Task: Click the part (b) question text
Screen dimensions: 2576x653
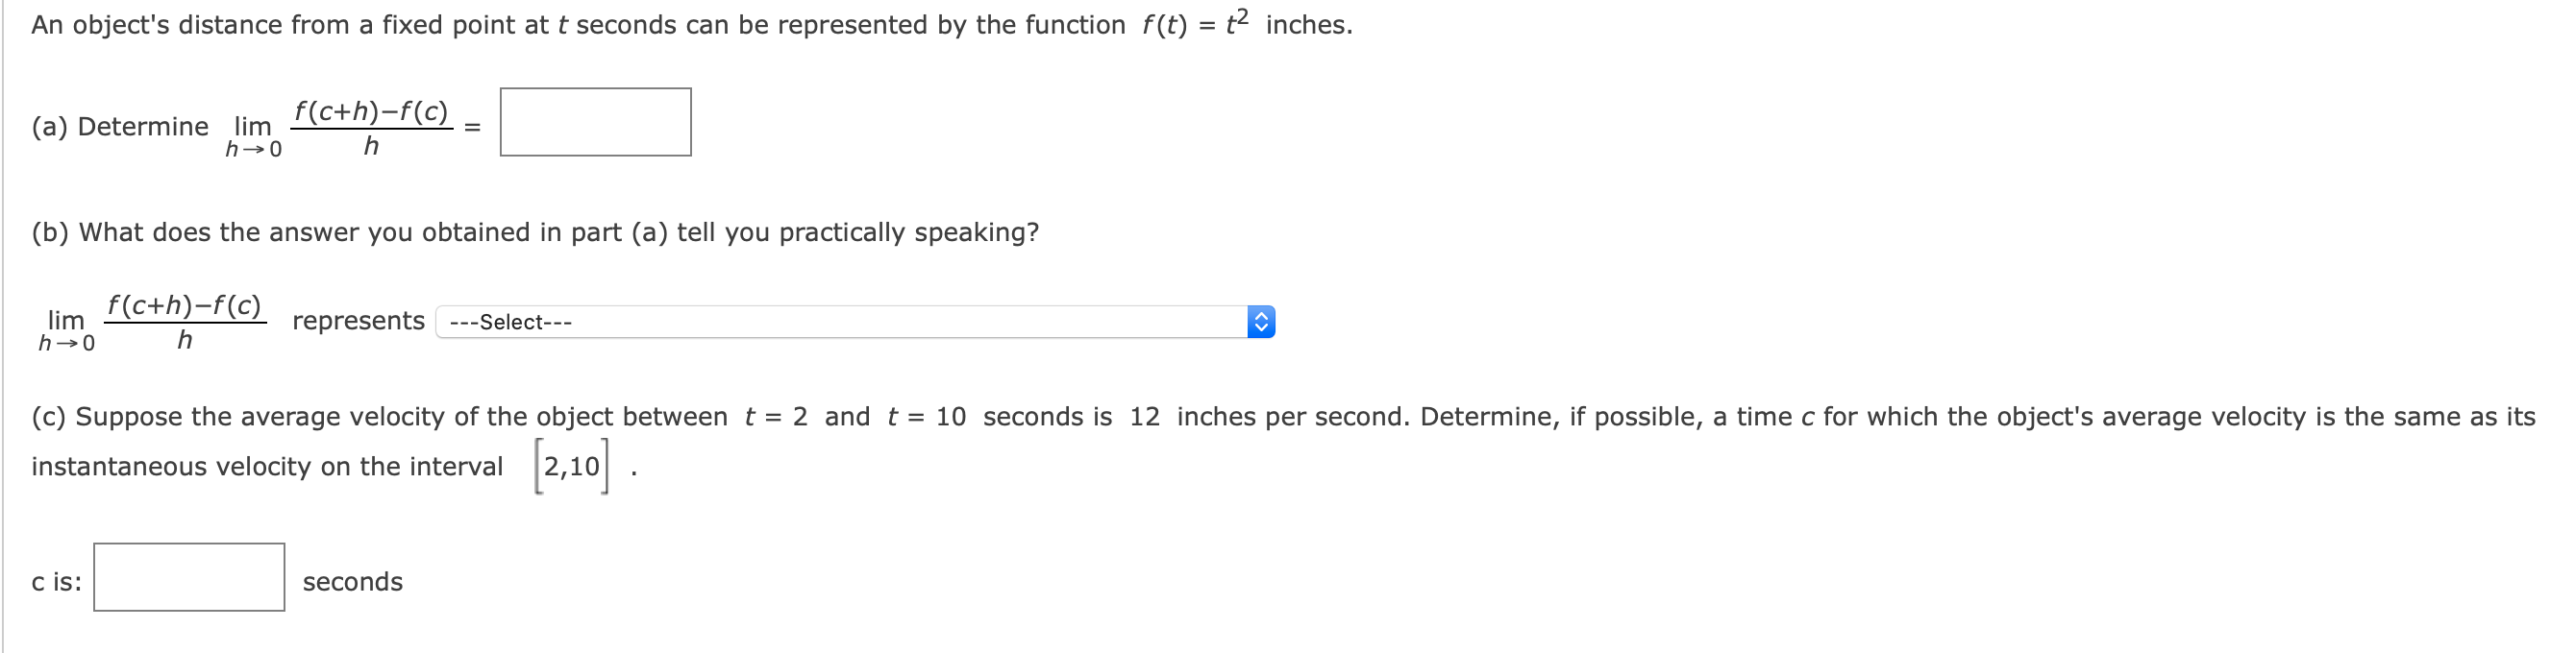Action: pyautogui.click(x=534, y=232)
